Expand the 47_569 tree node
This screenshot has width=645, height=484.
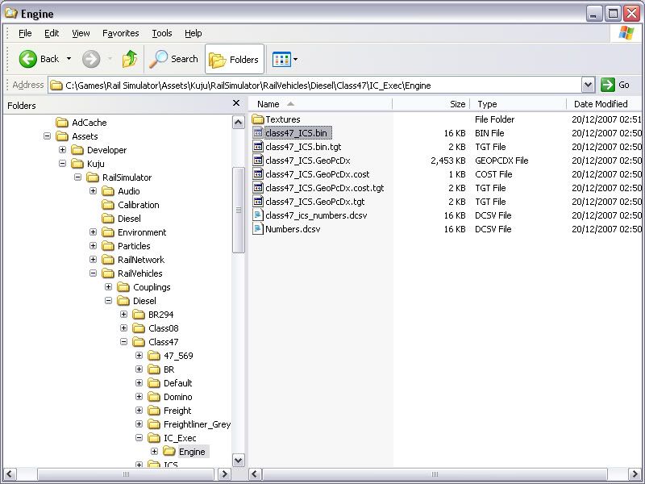click(x=139, y=356)
